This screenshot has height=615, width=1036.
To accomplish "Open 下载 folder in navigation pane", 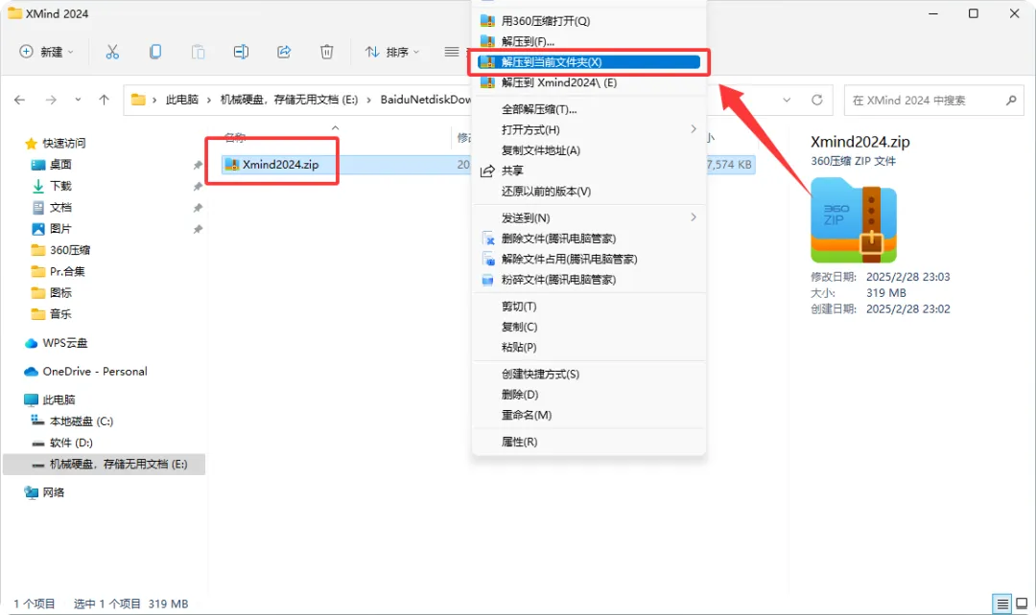I will pyautogui.click(x=52, y=186).
